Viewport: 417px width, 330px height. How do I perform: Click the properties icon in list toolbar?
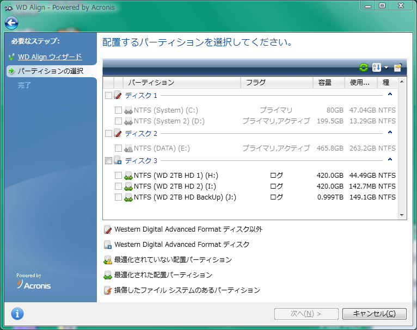398,67
